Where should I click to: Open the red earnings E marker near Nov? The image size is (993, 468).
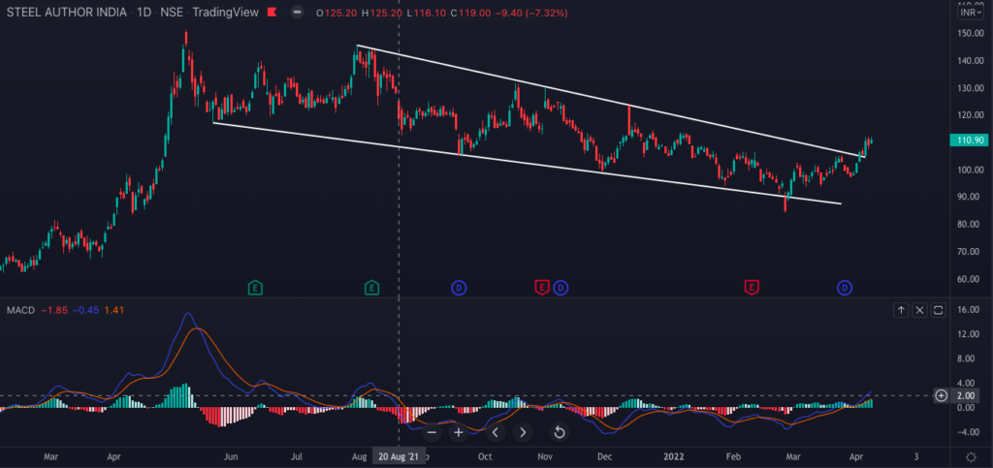pos(541,289)
